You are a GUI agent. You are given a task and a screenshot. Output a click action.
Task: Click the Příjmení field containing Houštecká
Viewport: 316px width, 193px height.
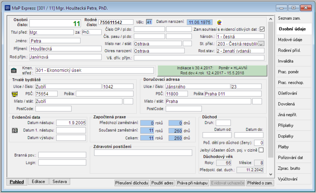[66, 49]
